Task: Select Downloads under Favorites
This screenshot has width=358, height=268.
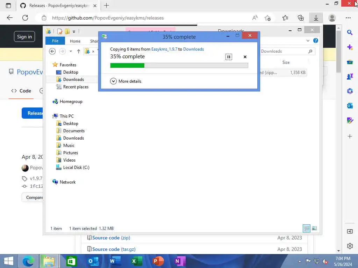Action: [73, 79]
